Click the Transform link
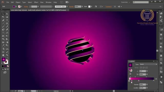 108,7
